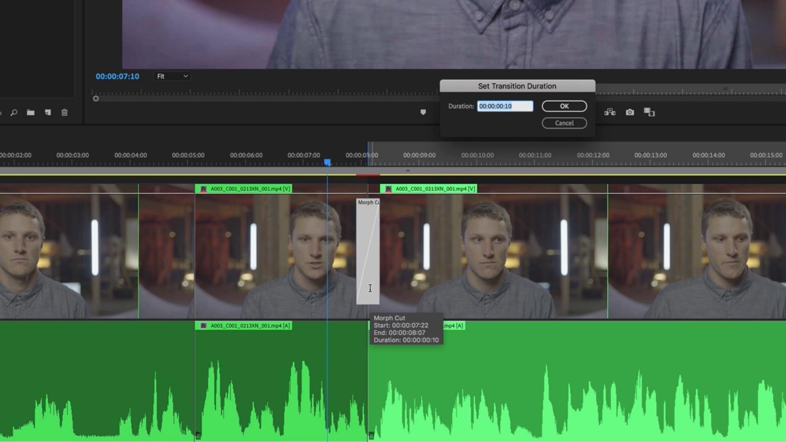Click the Find magnifier icon in Project panel
Viewport: 786px width, 442px height.
tap(14, 113)
